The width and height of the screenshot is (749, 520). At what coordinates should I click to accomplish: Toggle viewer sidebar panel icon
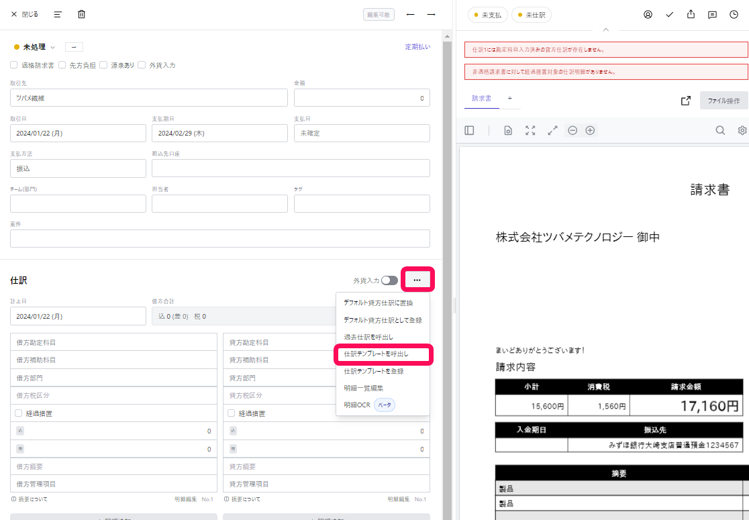click(x=469, y=130)
